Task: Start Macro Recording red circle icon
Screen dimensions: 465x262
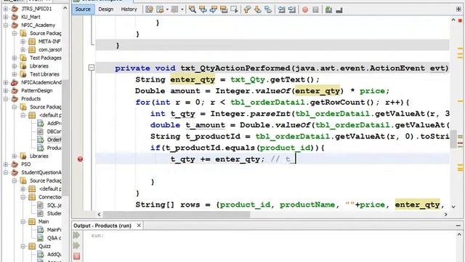Action: click(305, 9)
